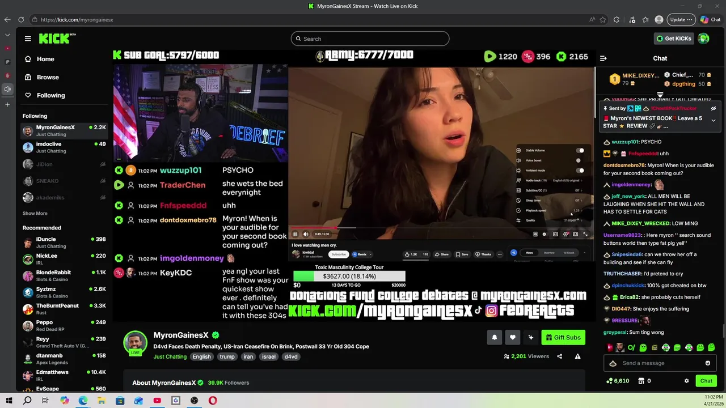The height and width of the screenshot is (408, 726).
Task: Click the streamer face emote
Action: [x=621, y=347]
